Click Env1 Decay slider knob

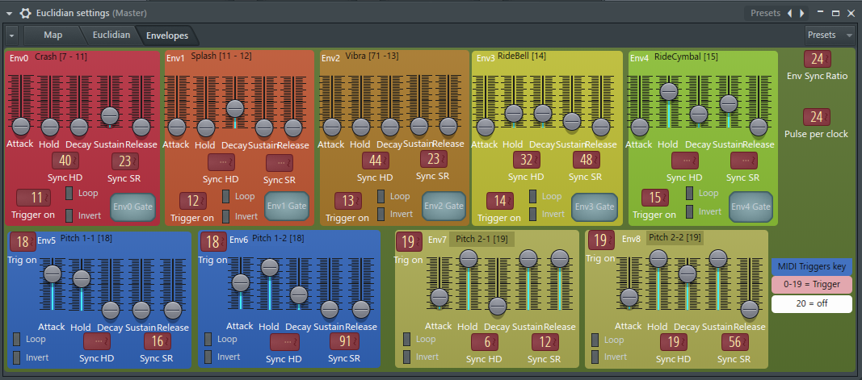coord(235,107)
